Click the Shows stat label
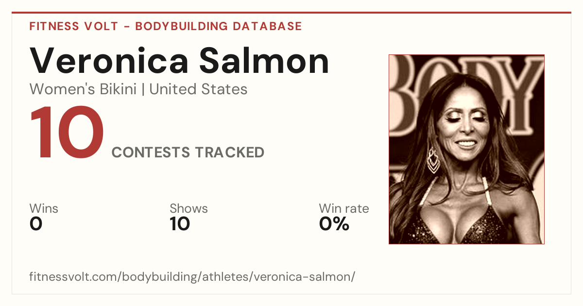 tap(189, 209)
